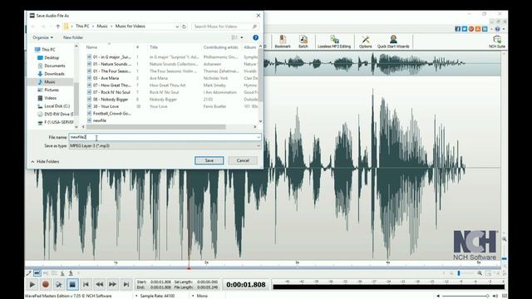Expand the address bar path dropdown

coord(177,26)
